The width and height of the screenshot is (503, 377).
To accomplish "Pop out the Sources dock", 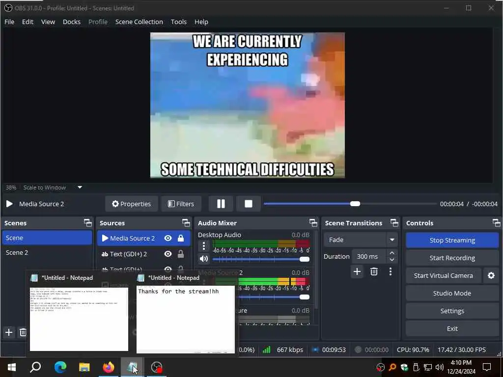I will pos(186,223).
